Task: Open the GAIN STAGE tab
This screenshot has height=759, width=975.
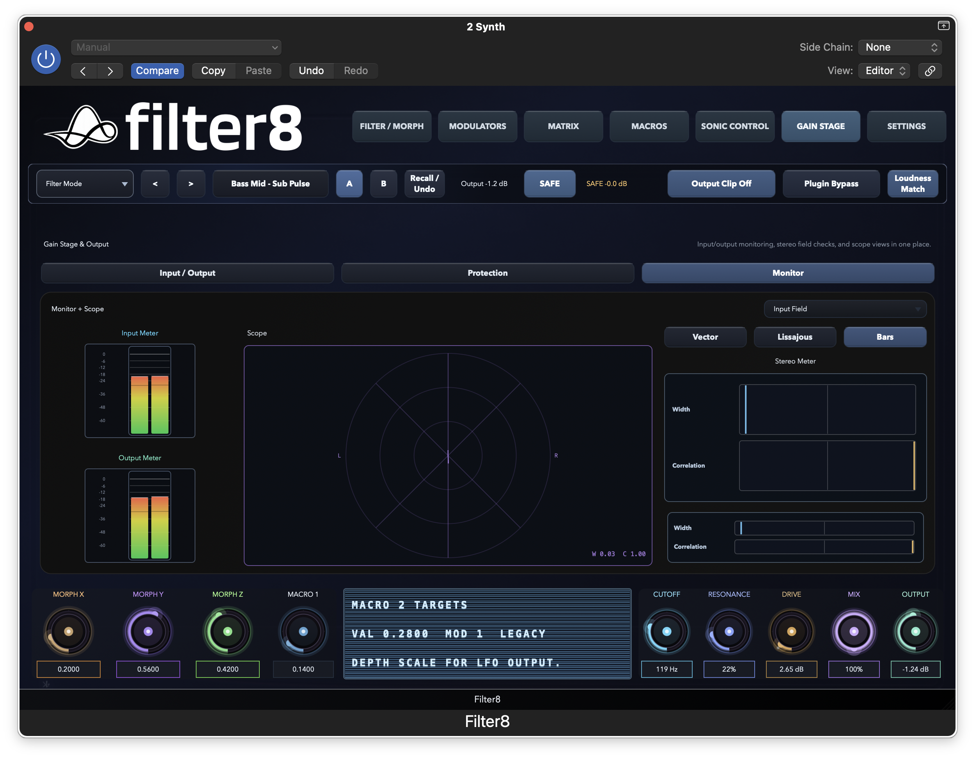Action: [820, 126]
